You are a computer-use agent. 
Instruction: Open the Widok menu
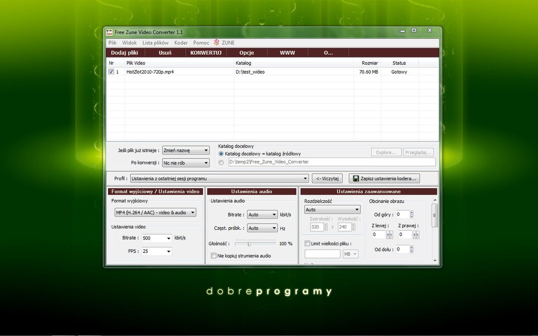(129, 43)
